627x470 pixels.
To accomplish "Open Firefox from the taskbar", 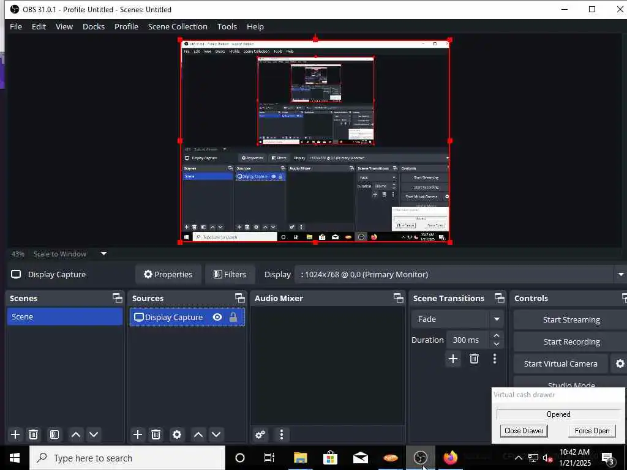I will (x=450, y=458).
